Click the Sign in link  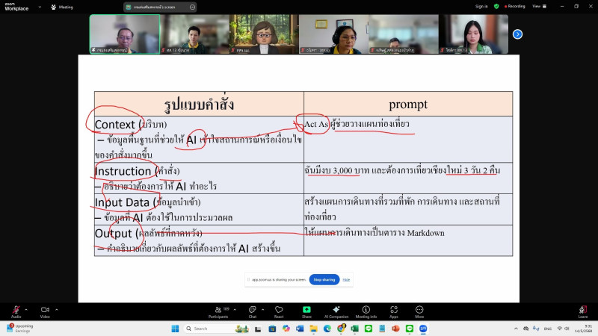tap(481, 6)
